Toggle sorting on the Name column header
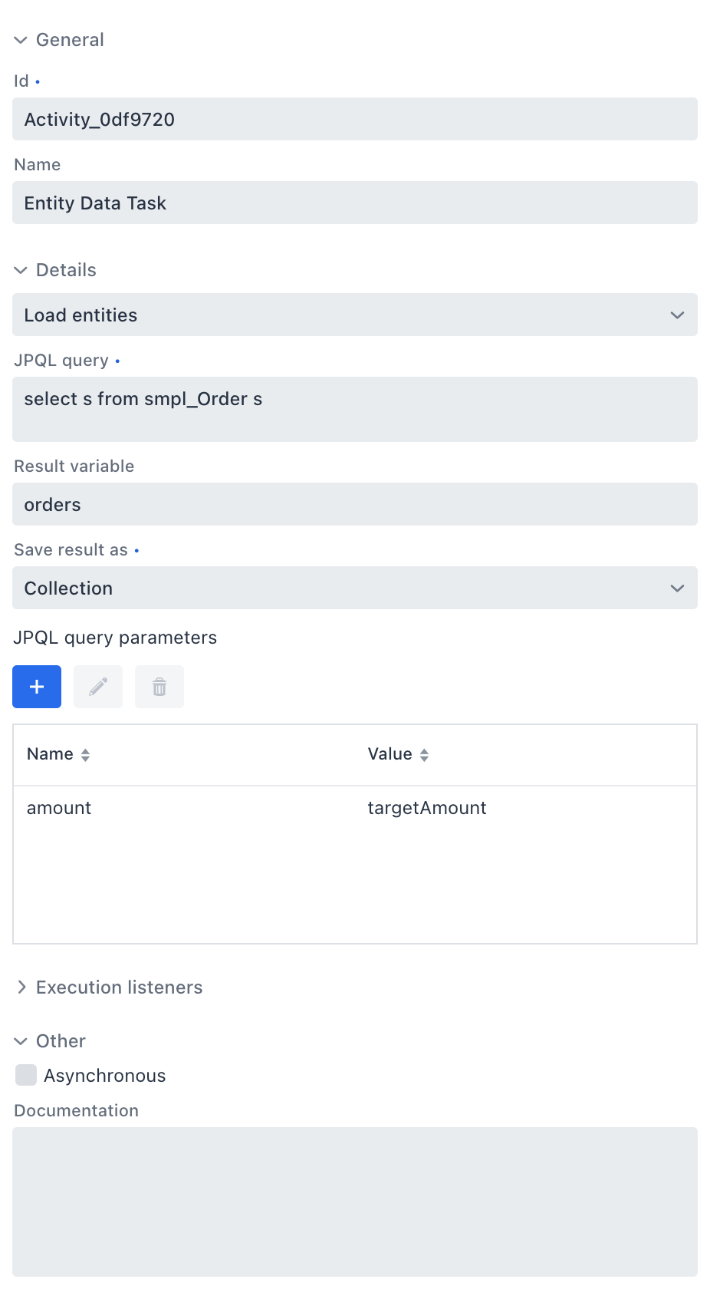 [x=49, y=754]
